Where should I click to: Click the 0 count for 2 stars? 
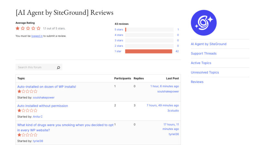click(x=178, y=46)
